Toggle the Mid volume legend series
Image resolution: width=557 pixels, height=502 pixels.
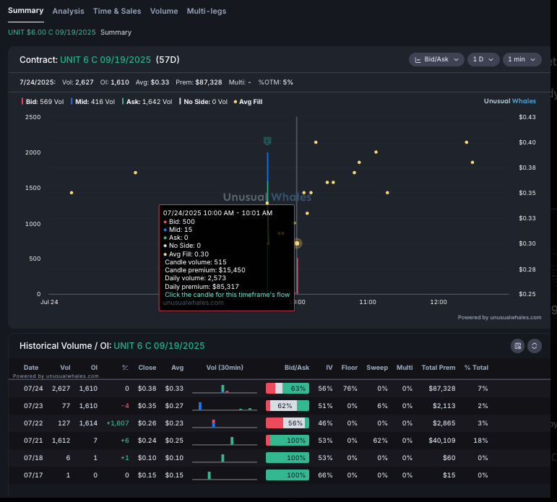click(x=92, y=102)
